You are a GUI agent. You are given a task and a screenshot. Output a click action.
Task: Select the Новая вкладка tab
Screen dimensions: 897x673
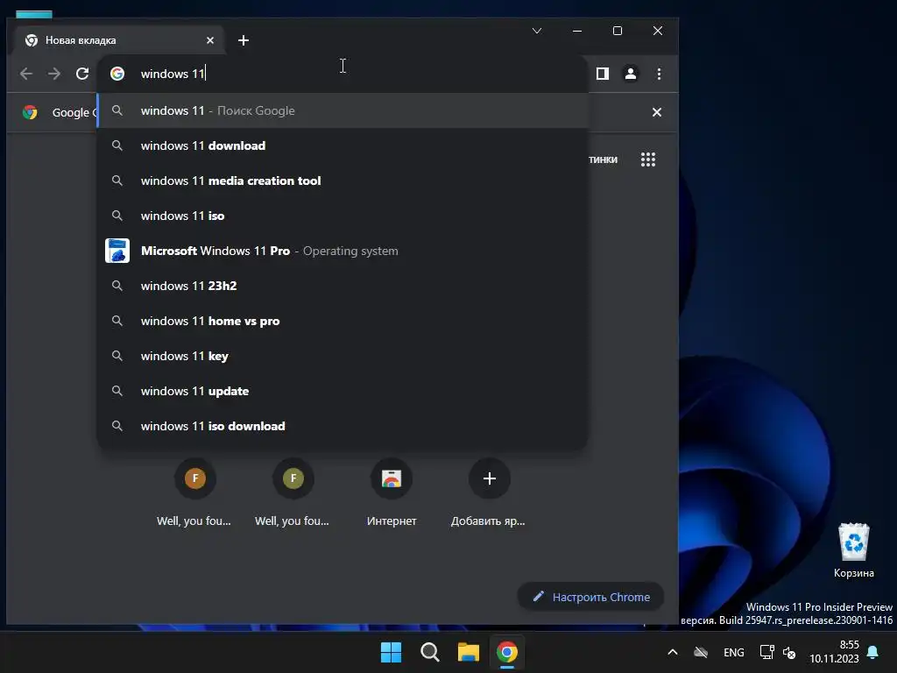coord(121,40)
